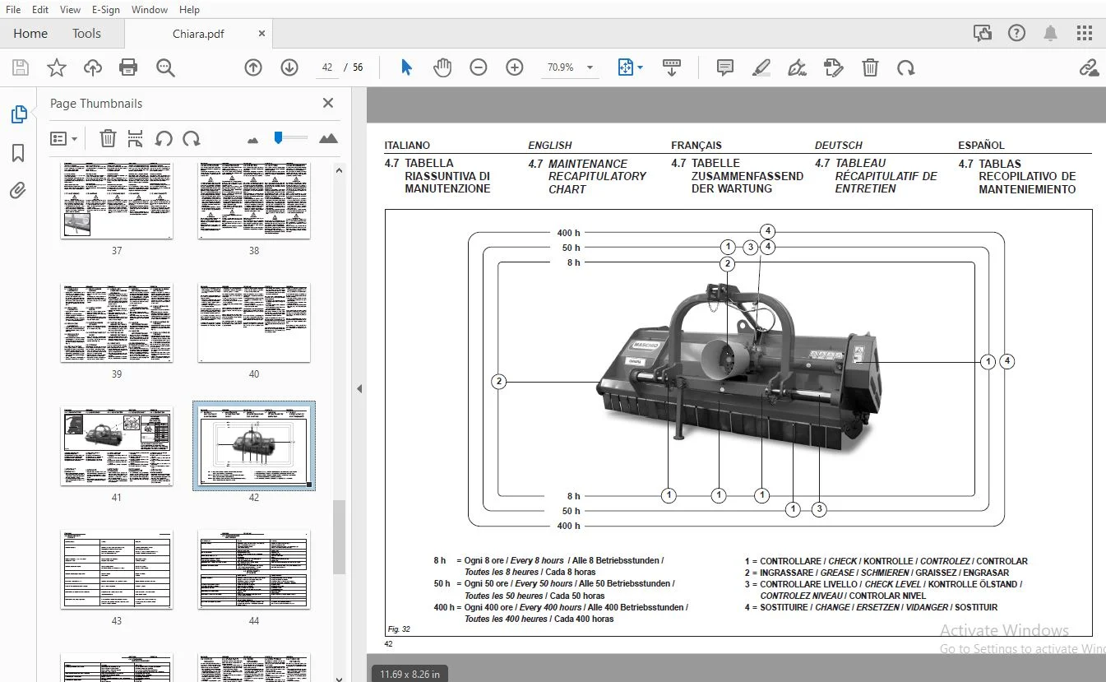Print the document with the printer icon
The width and height of the screenshot is (1106, 682).
click(x=128, y=67)
